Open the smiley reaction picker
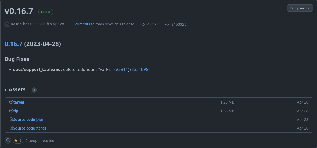 (8, 140)
